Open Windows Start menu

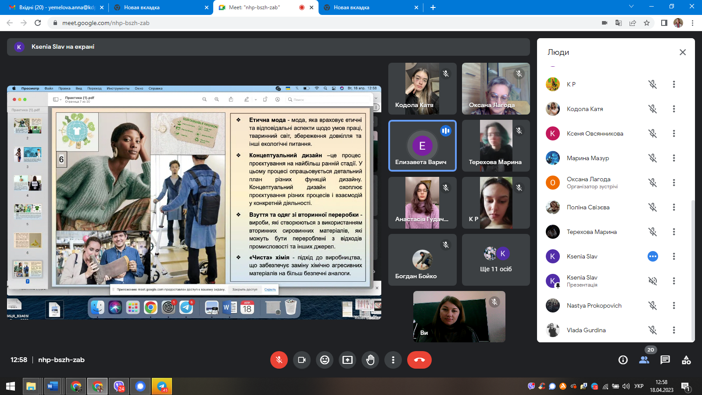[x=11, y=386]
